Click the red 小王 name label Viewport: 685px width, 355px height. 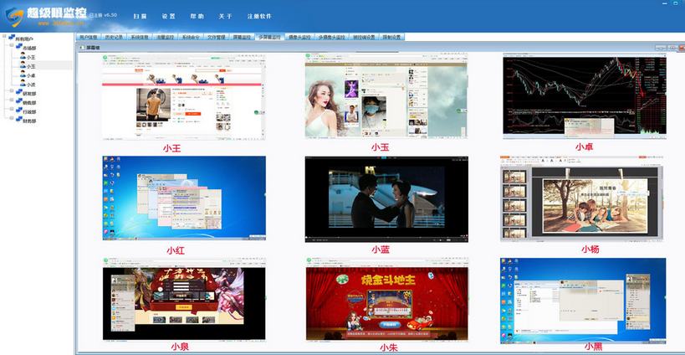coord(171,148)
